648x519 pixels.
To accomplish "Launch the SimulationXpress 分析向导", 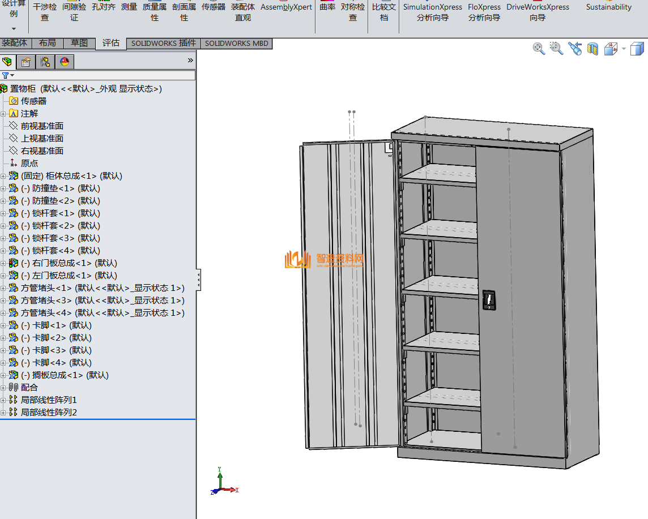I will pos(433,12).
